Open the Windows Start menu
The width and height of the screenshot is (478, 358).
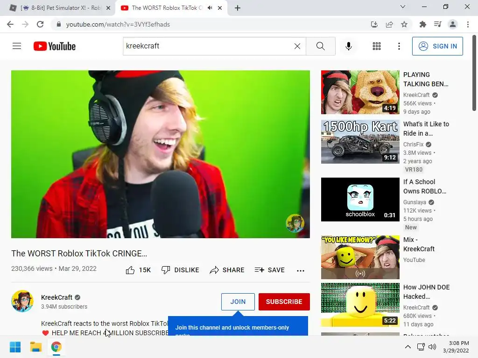coord(15,347)
